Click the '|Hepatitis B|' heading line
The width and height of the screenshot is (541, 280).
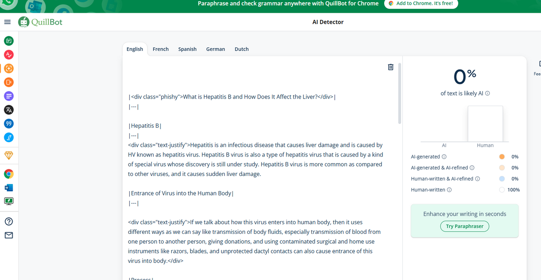[x=145, y=126]
